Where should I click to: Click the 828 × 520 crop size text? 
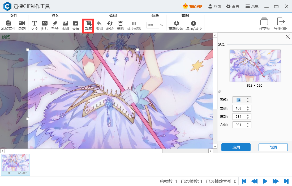[255, 86]
